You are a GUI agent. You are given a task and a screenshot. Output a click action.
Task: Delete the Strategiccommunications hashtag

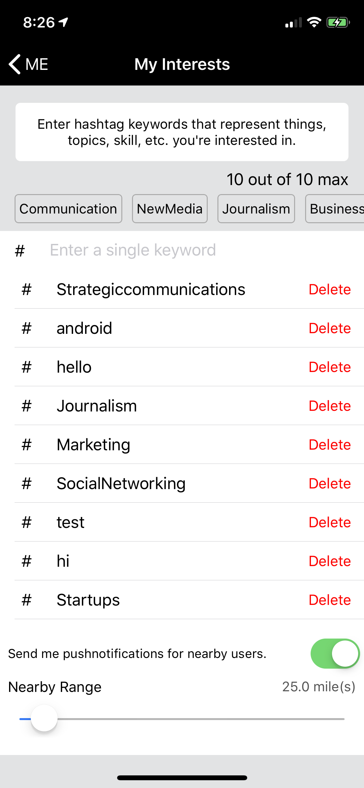pyautogui.click(x=329, y=290)
